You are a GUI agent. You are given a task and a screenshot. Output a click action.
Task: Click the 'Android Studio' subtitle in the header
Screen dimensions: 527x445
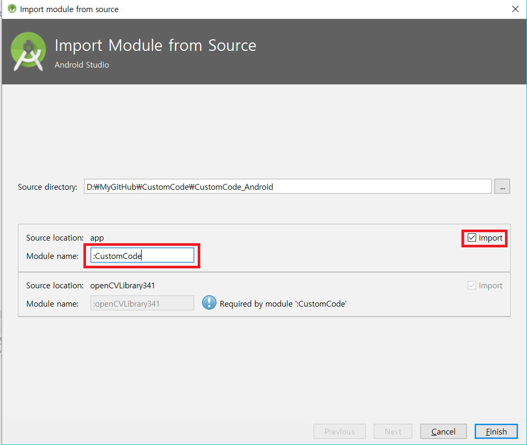pyautogui.click(x=82, y=65)
